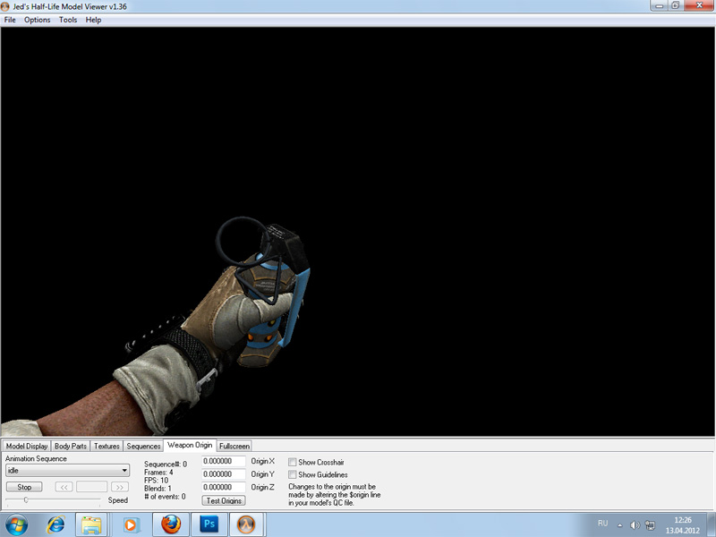Click the volume speaker tray icon
This screenshot has width=716, height=537.
(635, 524)
